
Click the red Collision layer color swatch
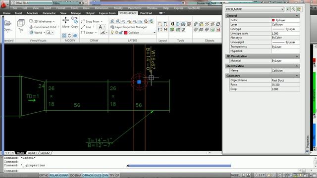[x=125, y=33]
